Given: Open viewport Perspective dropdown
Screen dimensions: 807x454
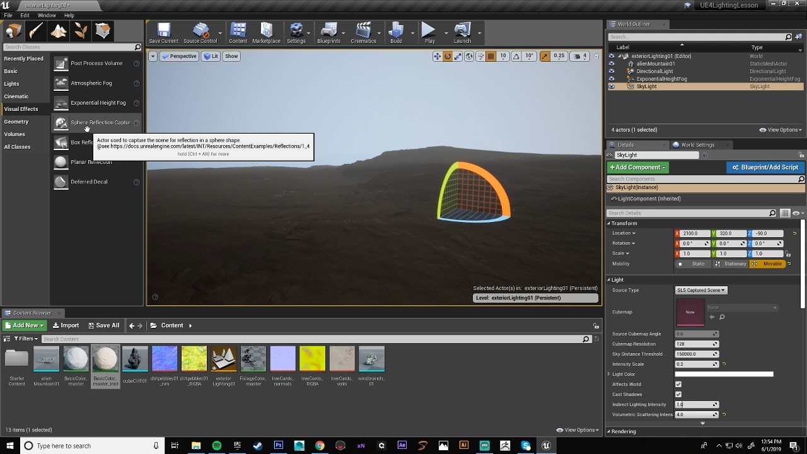Looking at the screenshot, I should [x=179, y=56].
